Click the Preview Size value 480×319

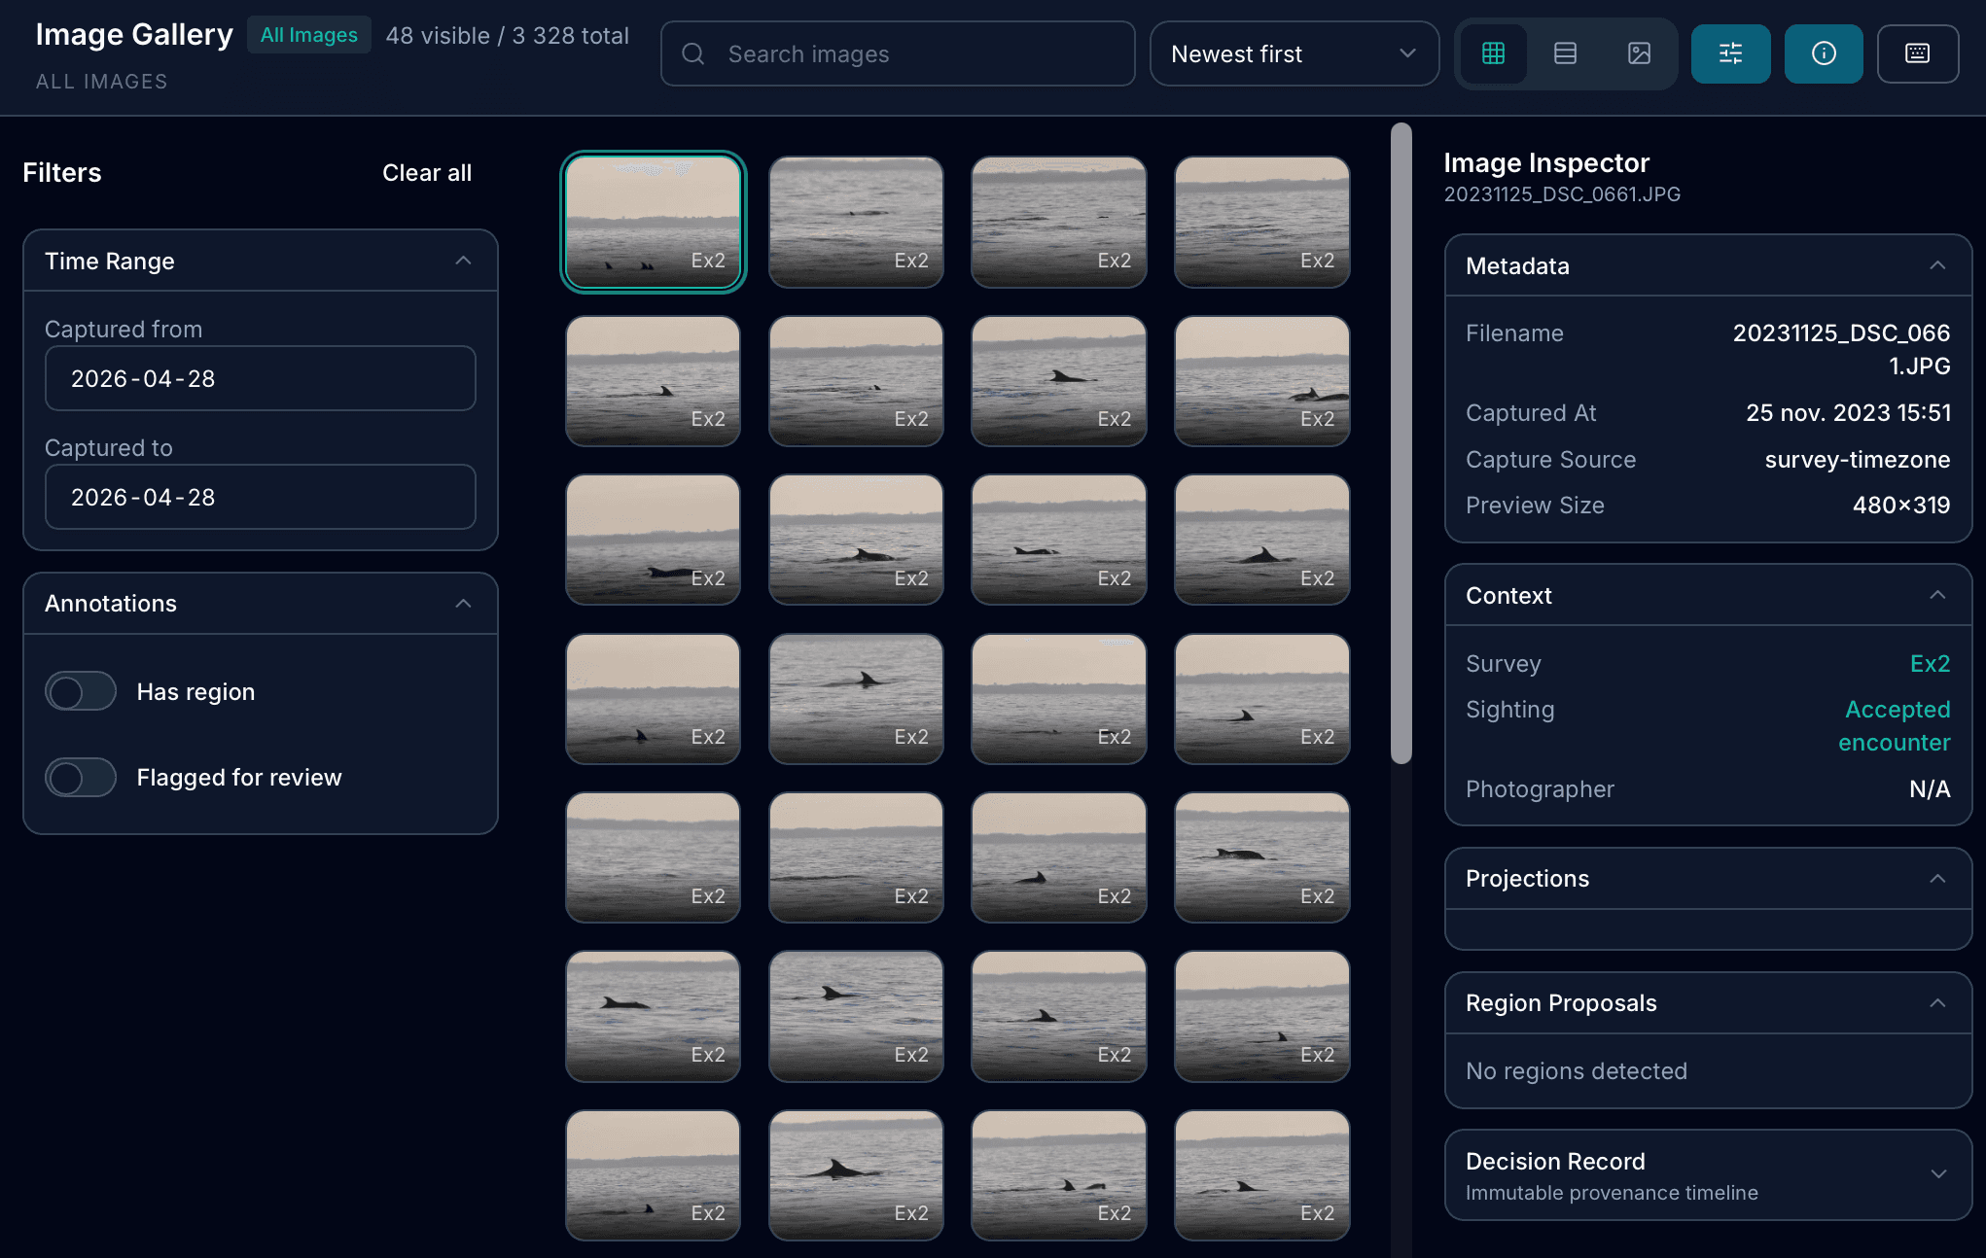pos(1901,506)
